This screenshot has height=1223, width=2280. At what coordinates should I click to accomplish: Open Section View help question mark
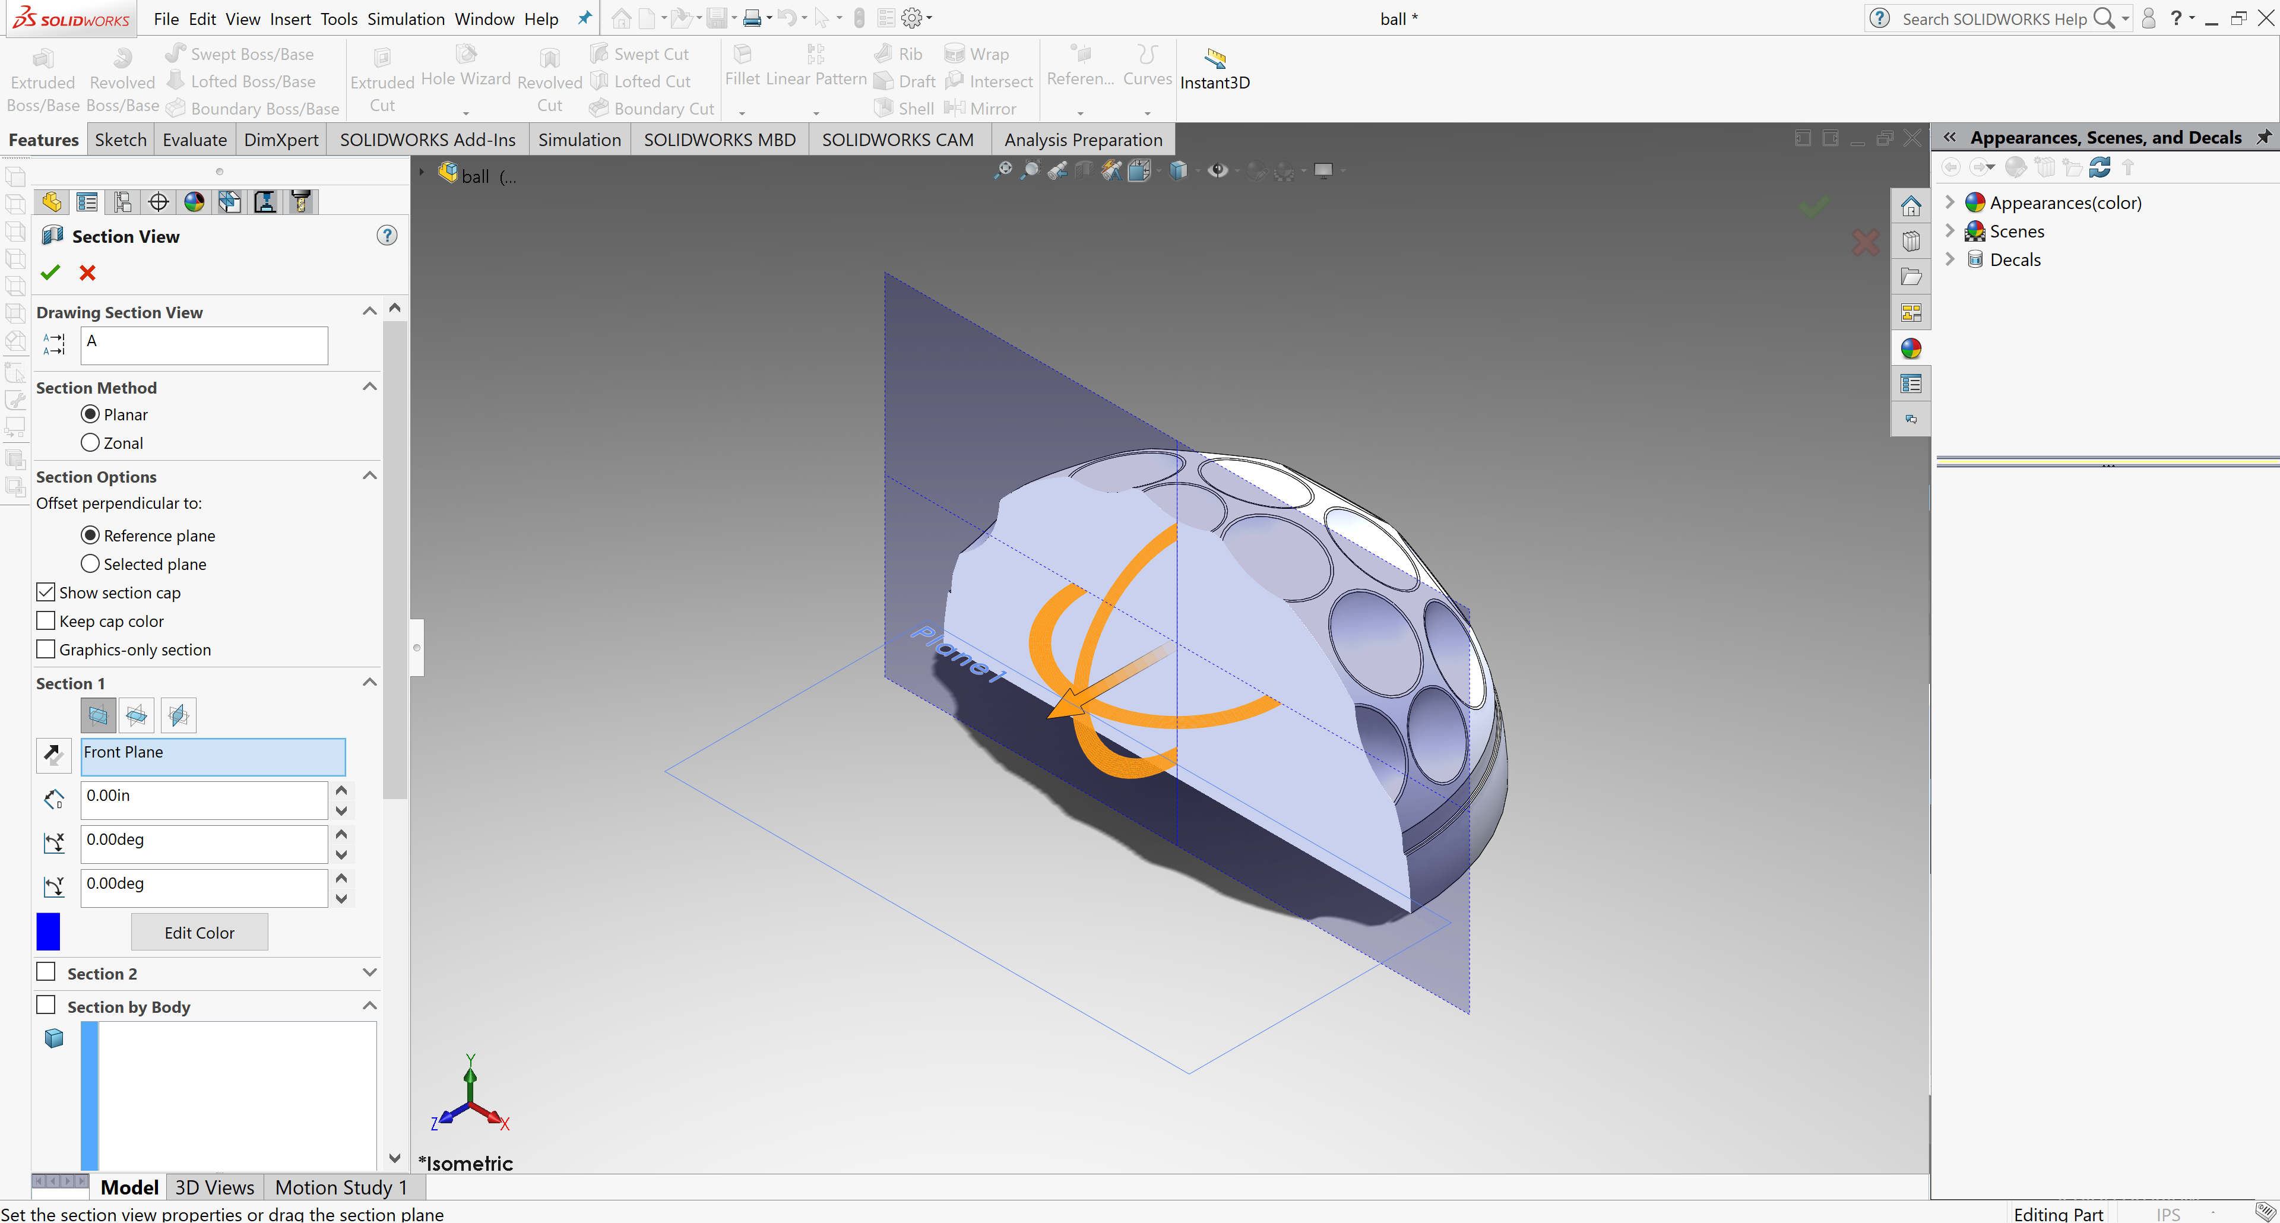[387, 235]
